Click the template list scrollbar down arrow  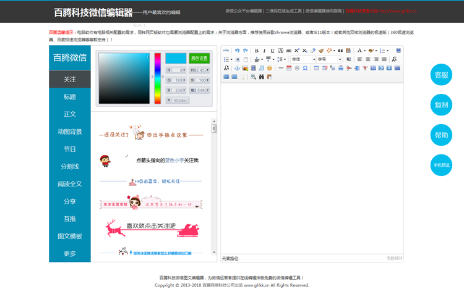coord(214,253)
